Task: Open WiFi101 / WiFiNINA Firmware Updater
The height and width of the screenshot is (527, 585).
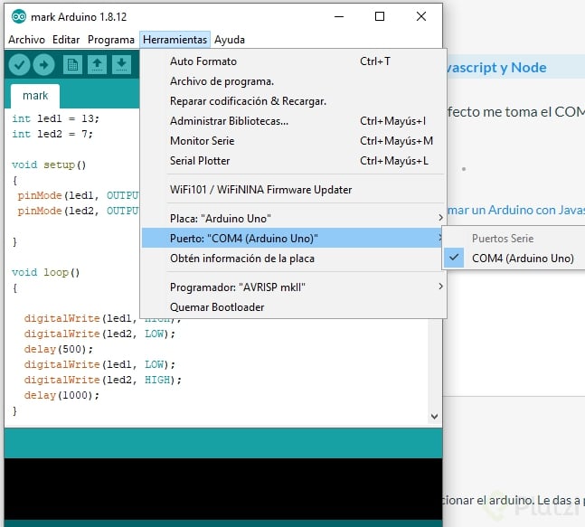Action: pos(294,190)
